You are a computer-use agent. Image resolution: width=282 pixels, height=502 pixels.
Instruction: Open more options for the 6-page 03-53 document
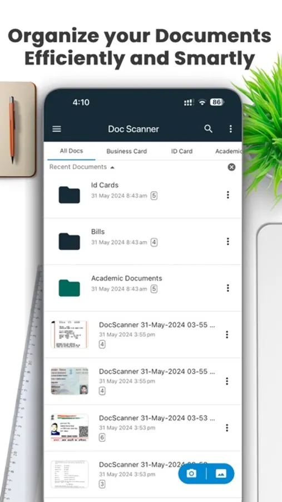227,428
